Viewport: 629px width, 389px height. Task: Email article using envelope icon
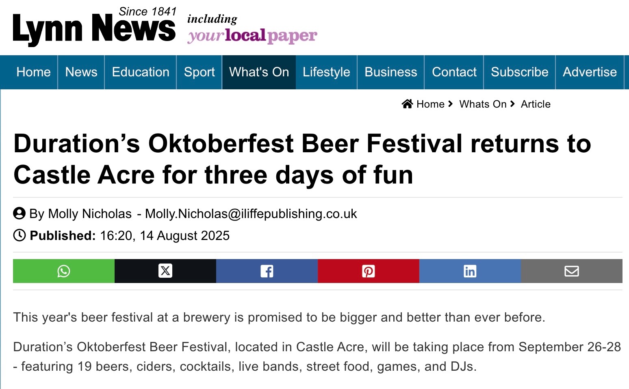tap(572, 271)
